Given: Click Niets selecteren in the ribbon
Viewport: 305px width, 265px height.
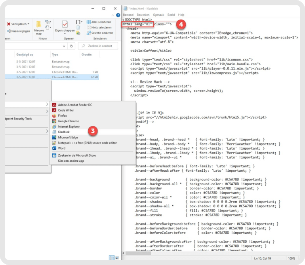Looking at the screenshot, I should [101, 27].
